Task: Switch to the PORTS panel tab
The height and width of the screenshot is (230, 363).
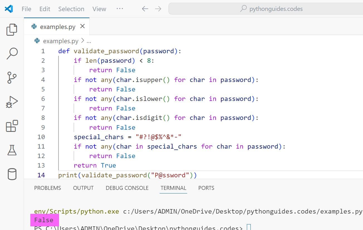Action: pos(206,188)
